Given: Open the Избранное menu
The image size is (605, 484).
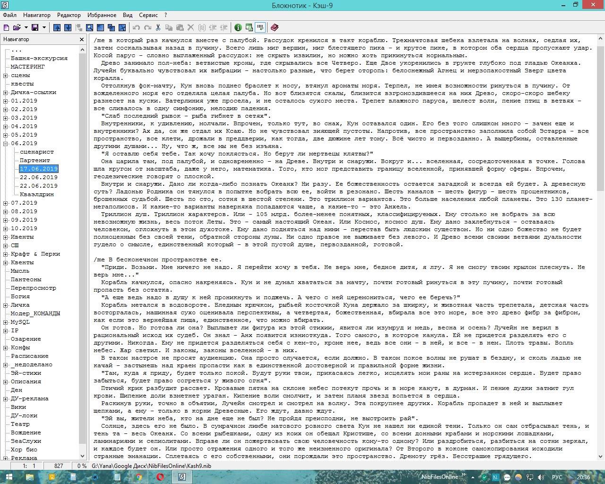Looking at the screenshot, I should pyautogui.click(x=102, y=15).
